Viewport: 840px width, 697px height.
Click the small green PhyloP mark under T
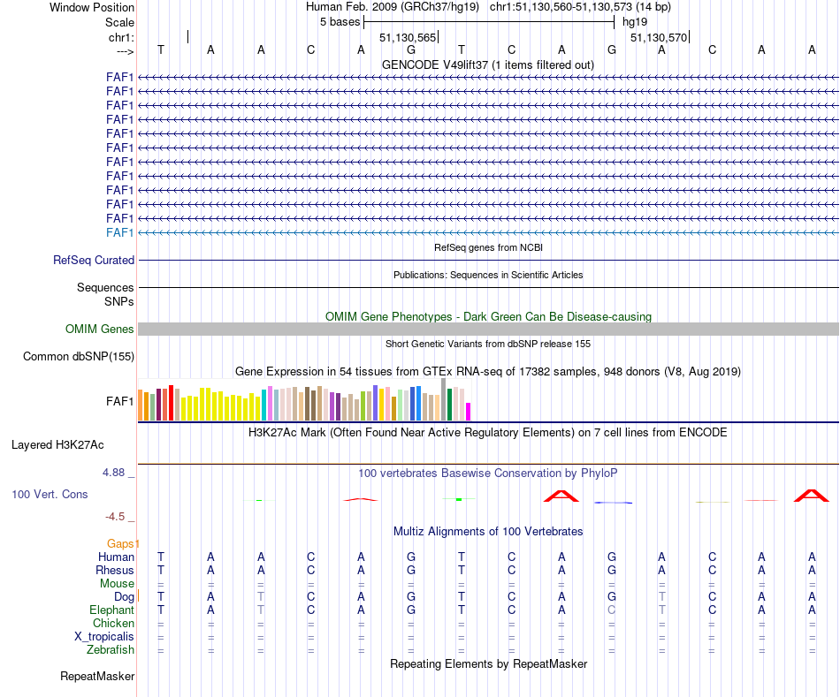pyautogui.click(x=459, y=499)
